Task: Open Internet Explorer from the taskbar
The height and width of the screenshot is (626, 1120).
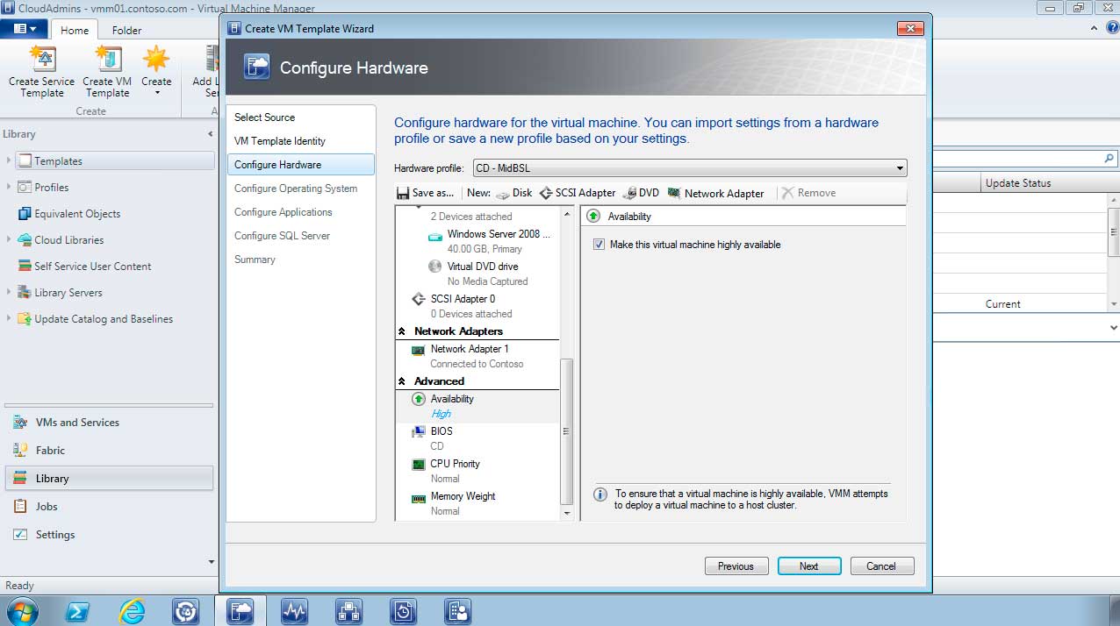Action: (x=132, y=611)
